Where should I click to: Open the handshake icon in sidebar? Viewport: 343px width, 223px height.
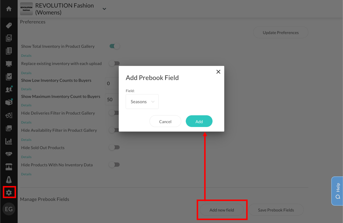[9, 154]
